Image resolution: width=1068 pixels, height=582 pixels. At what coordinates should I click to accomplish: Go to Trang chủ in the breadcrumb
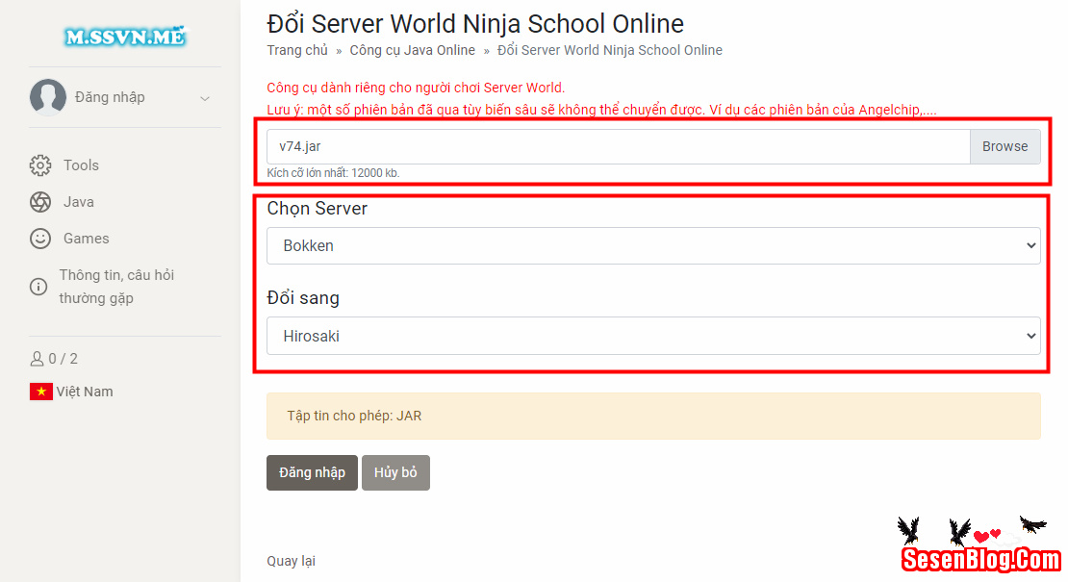pos(297,50)
